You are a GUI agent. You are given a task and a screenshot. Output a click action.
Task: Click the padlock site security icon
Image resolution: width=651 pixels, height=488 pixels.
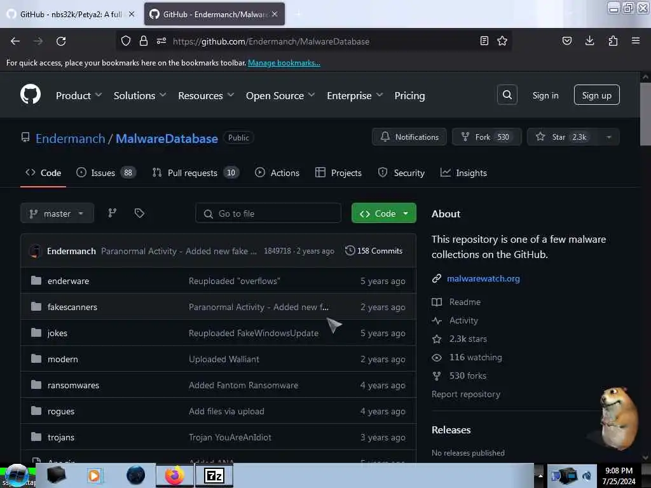coord(144,41)
